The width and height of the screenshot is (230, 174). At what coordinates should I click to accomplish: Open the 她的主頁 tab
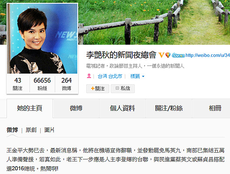[x=30, y=108]
